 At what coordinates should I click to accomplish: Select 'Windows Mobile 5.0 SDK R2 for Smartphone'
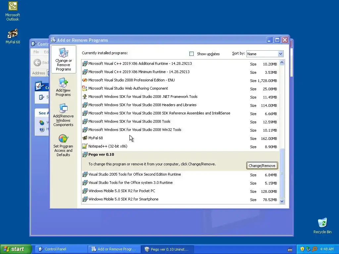123,199
